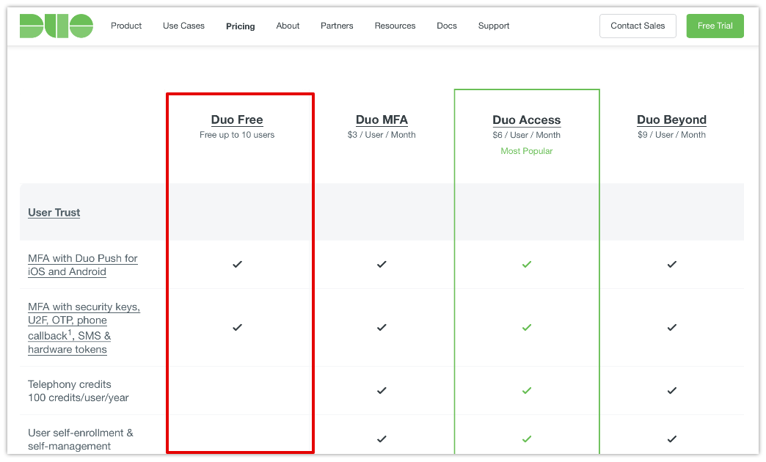The image size is (766, 462).
Task: Open the Duo Access plan heading link
Action: [527, 120]
